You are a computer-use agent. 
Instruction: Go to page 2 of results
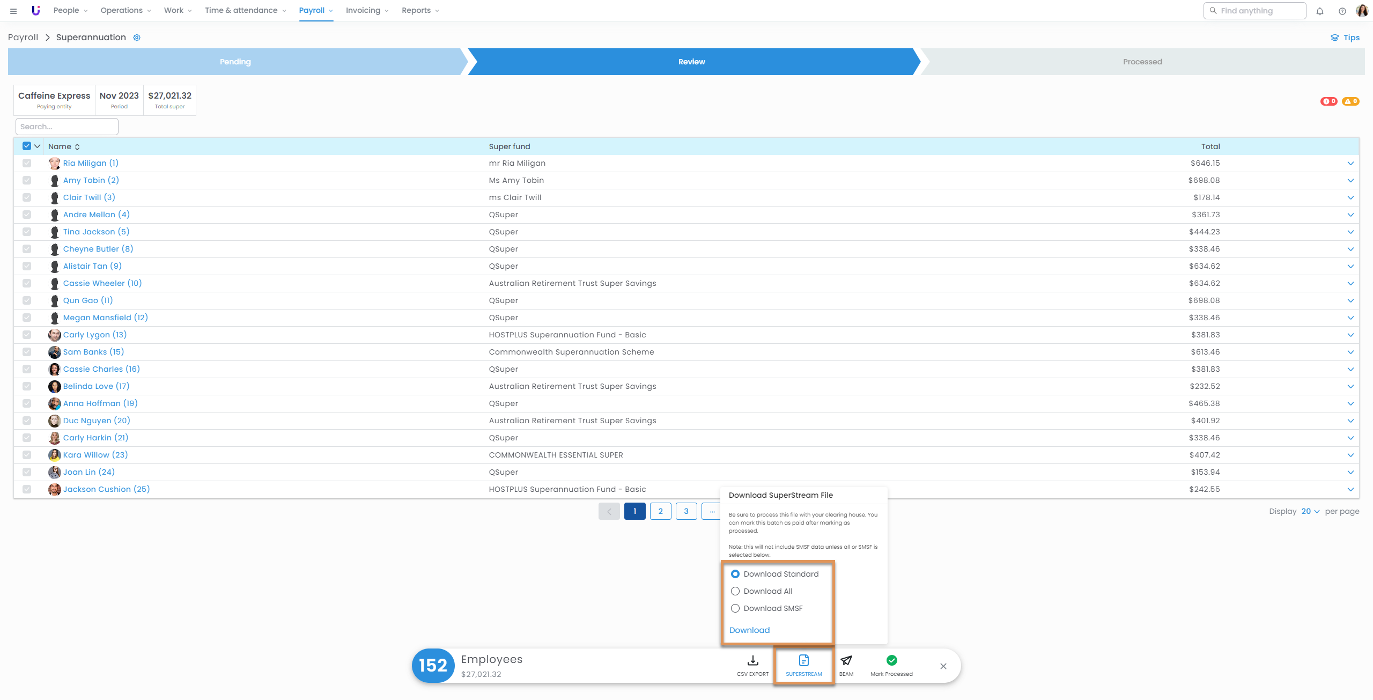[x=660, y=511]
